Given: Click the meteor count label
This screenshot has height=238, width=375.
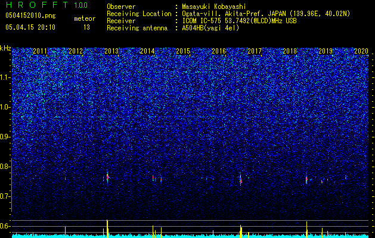Looking at the screenshot, I should pyautogui.click(x=85, y=18).
